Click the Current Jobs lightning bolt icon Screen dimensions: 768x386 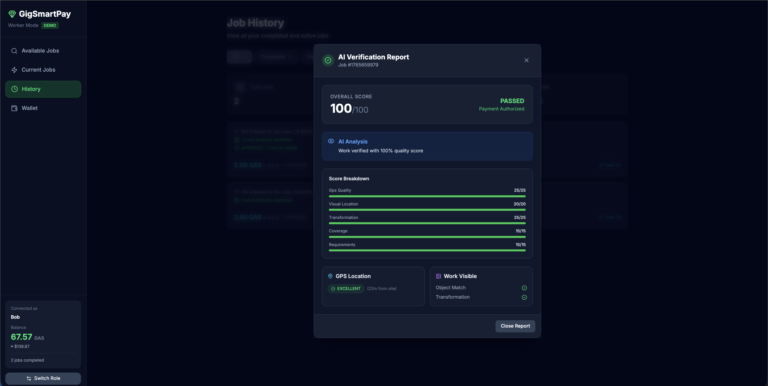click(x=14, y=70)
